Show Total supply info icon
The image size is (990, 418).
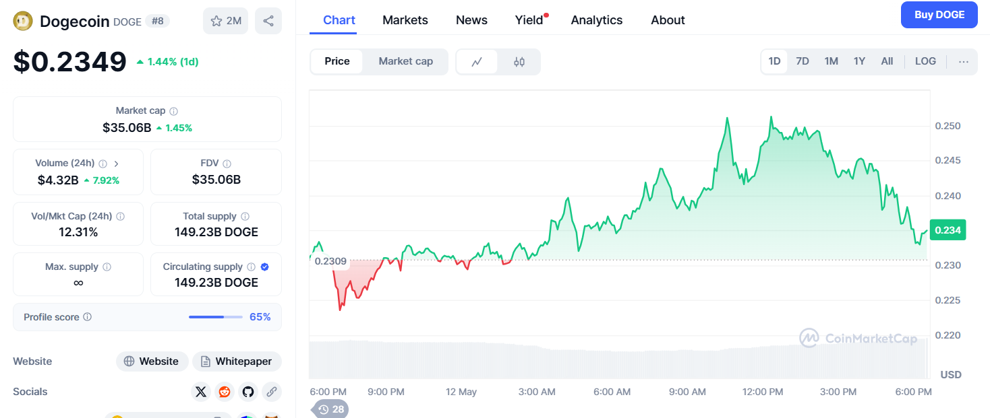click(245, 217)
